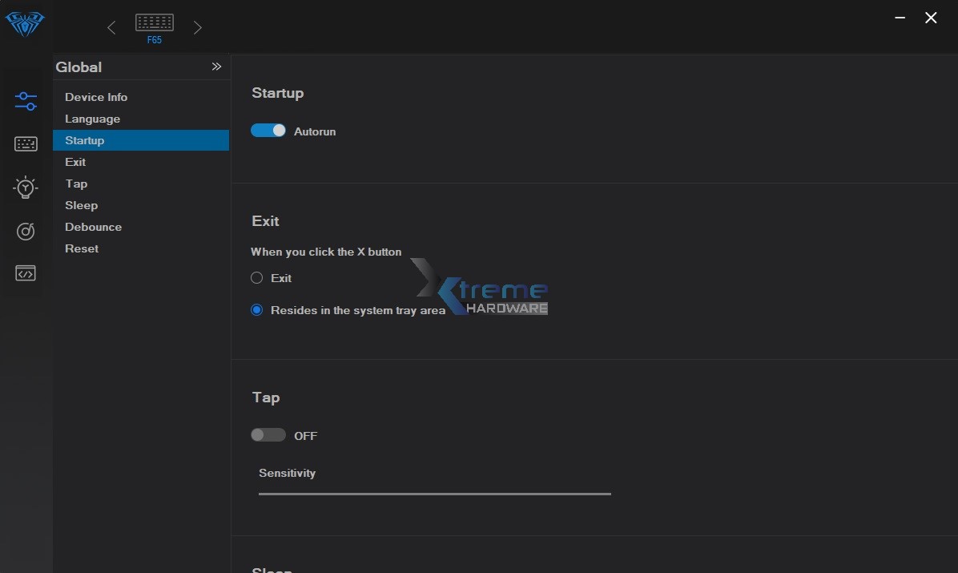Screen dimensions: 958x573
Task: Go to next device with right arrow
Action: (x=198, y=28)
